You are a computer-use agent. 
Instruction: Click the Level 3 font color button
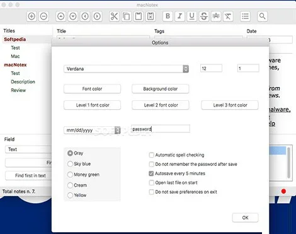pyautogui.click(x=230, y=105)
